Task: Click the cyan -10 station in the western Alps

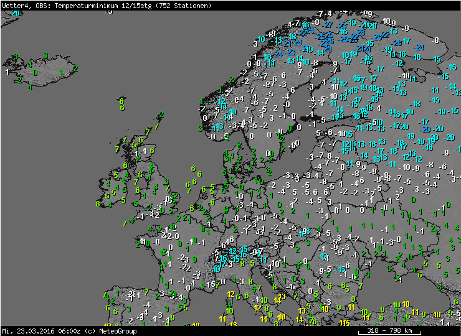Action: (216, 269)
